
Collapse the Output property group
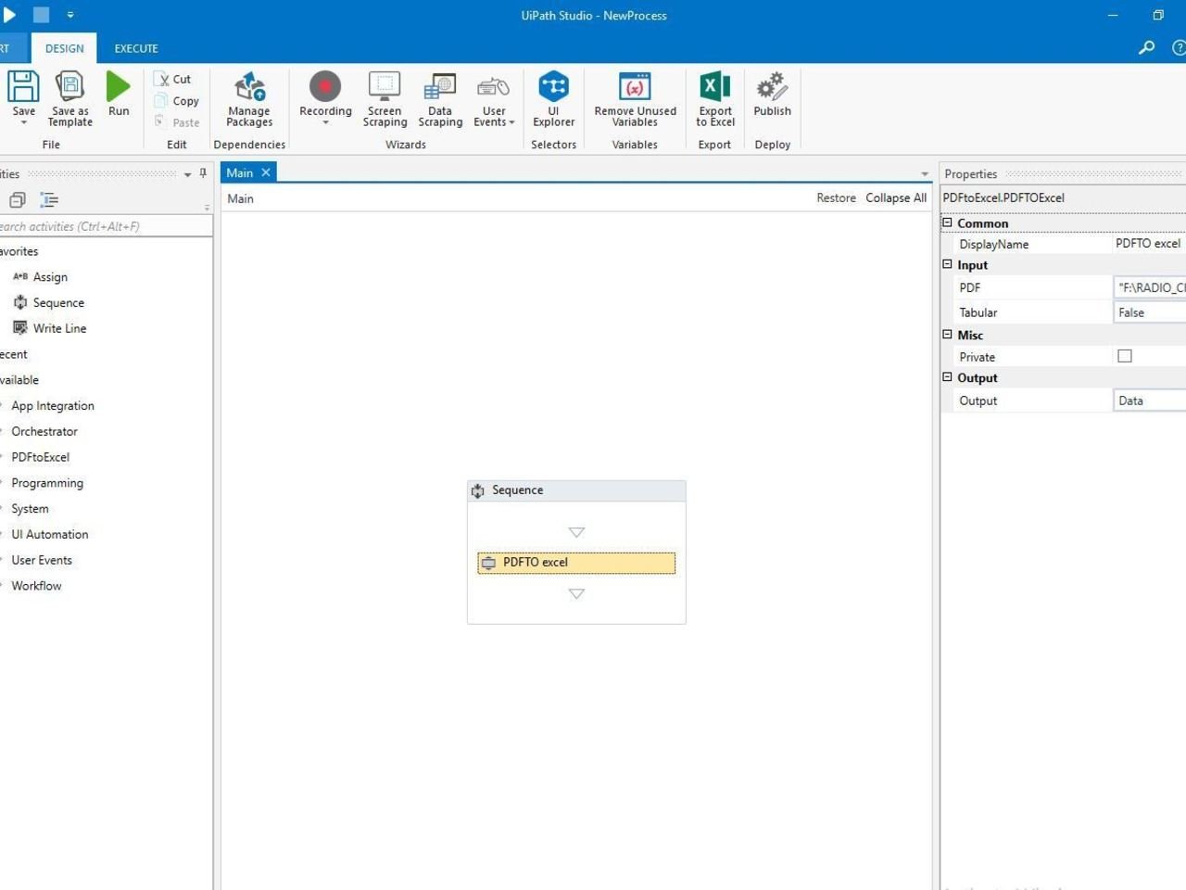947,377
